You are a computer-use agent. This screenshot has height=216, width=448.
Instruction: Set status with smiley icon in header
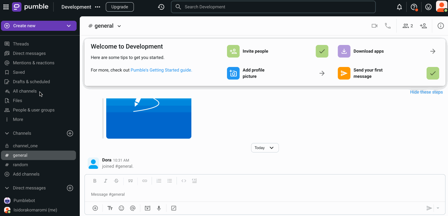click(x=428, y=7)
